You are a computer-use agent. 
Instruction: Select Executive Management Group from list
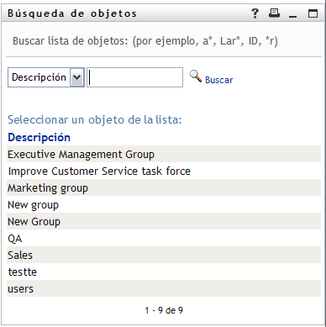(164, 154)
